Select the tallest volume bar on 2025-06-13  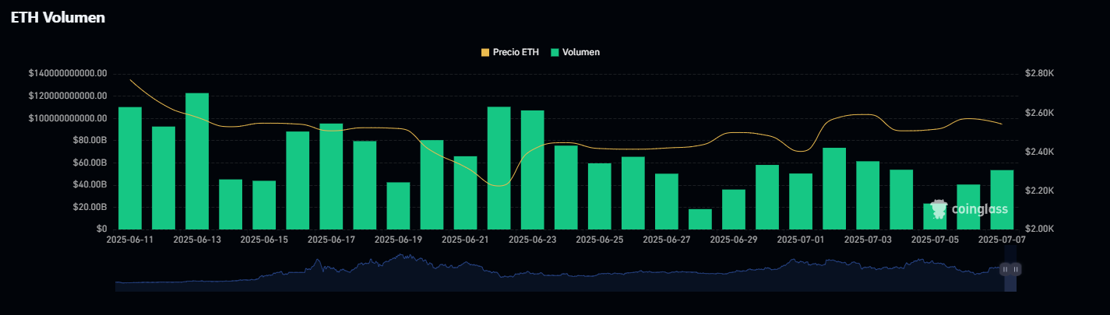pos(197,161)
